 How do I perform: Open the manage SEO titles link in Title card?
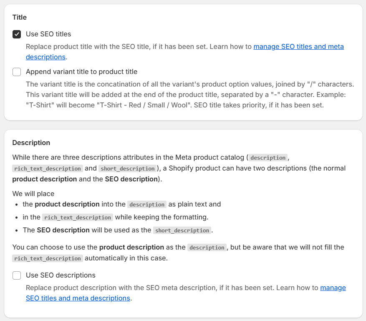tap(298, 47)
